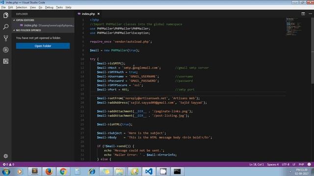
Task: Launch Chrome from the taskbar
Action: click(63, 172)
